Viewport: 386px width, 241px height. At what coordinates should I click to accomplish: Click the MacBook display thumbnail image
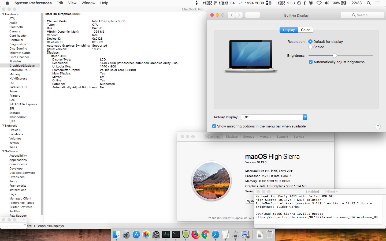click(x=250, y=56)
